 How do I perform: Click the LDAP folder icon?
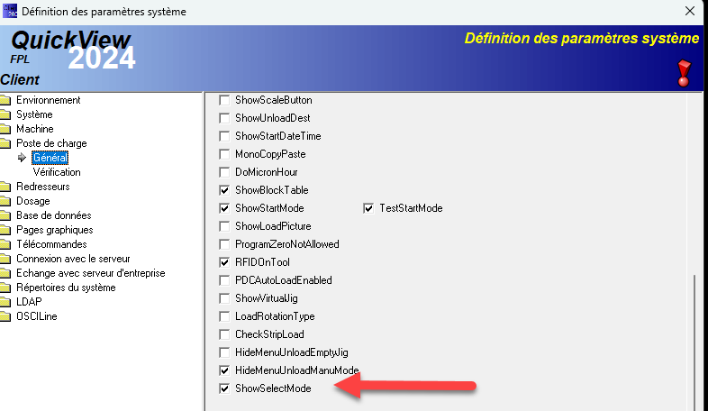tap(5, 302)
